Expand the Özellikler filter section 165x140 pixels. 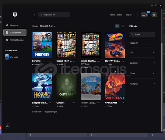(x=142, y=63)
